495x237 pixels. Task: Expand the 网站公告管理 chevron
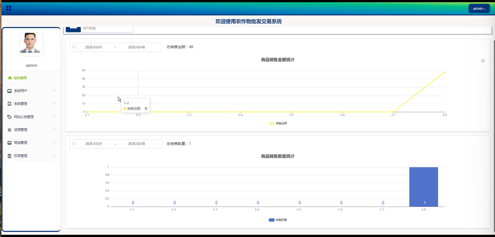pos(55,116)
